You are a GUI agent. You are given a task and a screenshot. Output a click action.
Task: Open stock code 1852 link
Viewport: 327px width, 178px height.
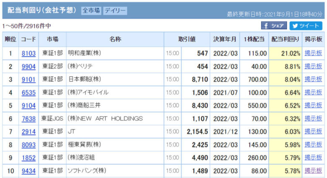coord(29,158)
